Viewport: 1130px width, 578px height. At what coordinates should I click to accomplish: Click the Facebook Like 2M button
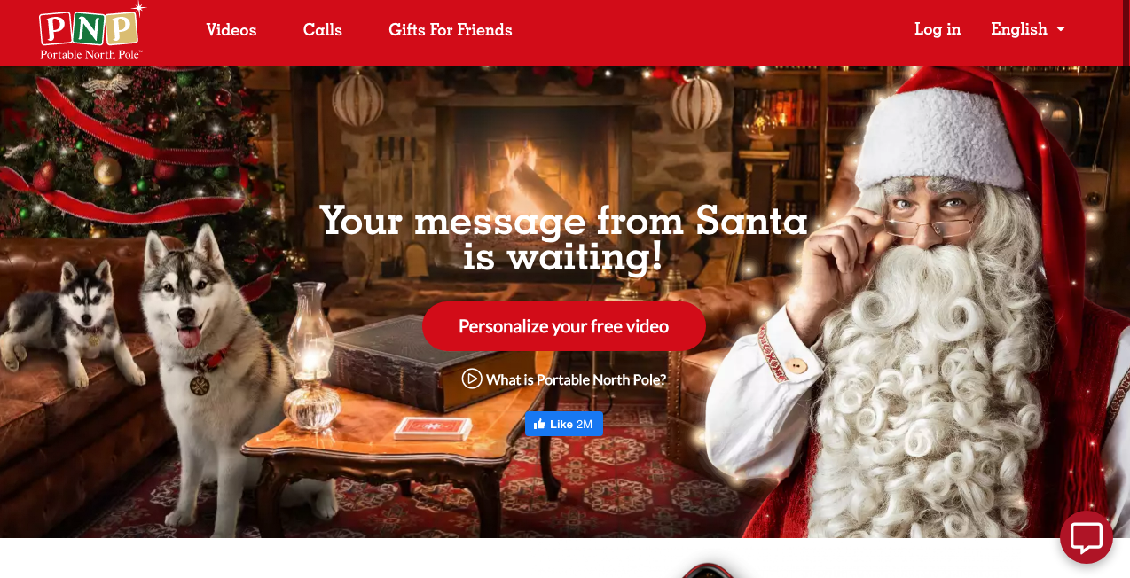click(x=564, y=424)
